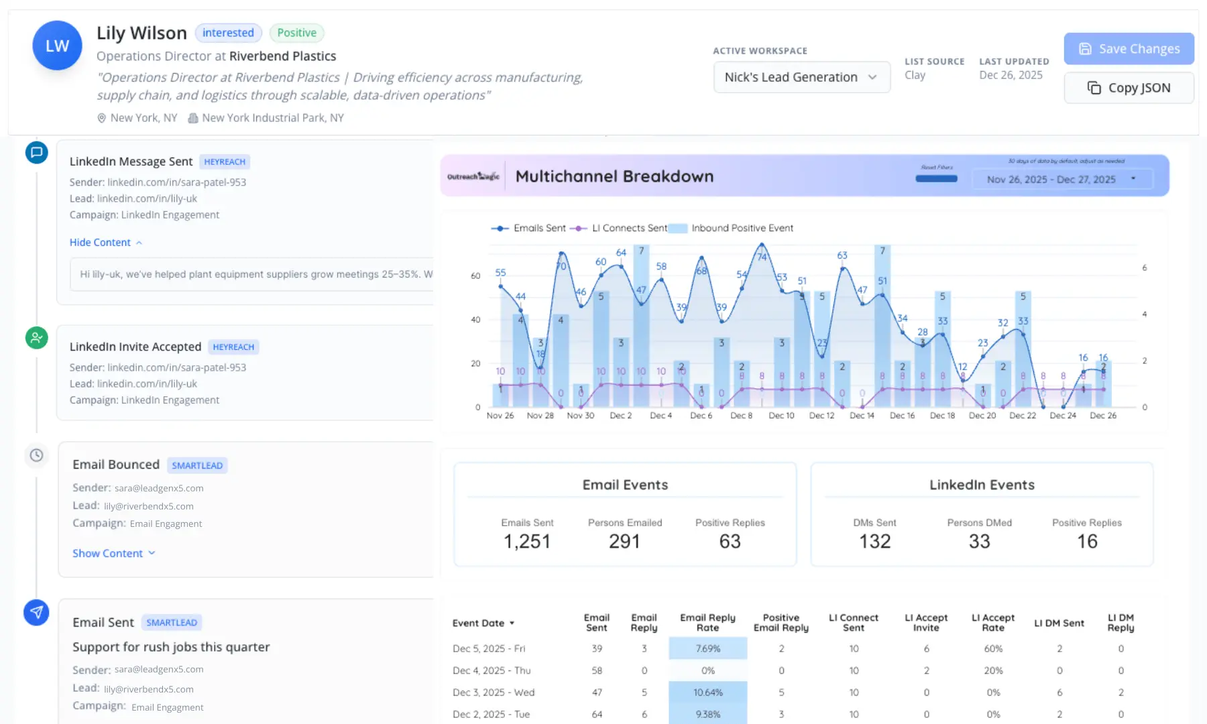Click the OutreachMagic logo in the breakdown header
This screenshot has height=724, width=1207.
[x=474, y=176]
